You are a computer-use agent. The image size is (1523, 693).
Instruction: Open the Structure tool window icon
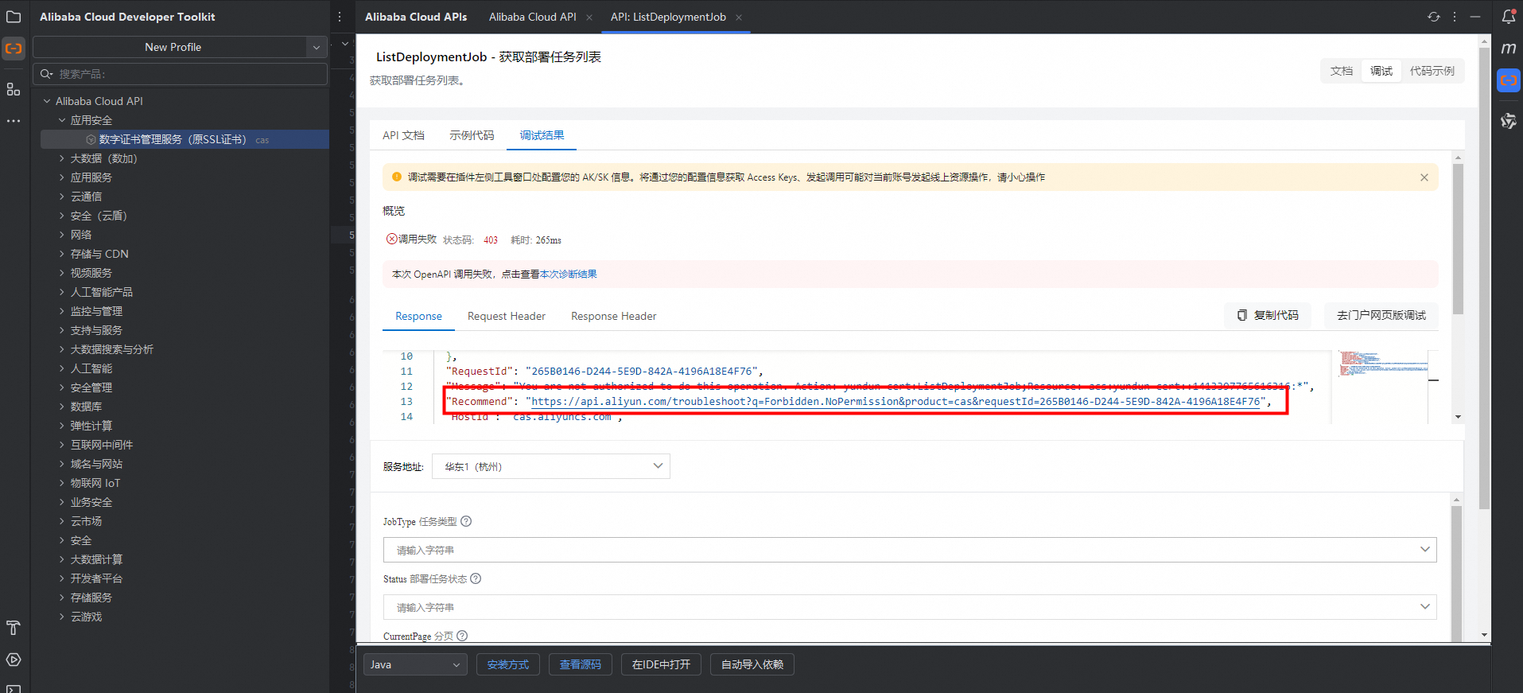pyautogui.click(x=14, y=89)
